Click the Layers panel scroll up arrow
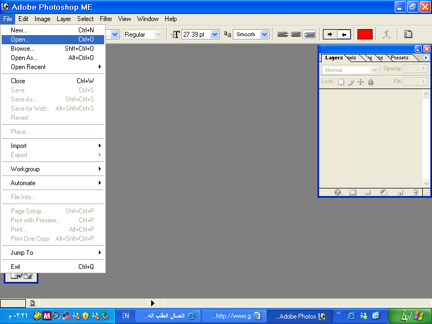Image resolution: width=432 pixels, height=324 pixels. pos(426,94)
